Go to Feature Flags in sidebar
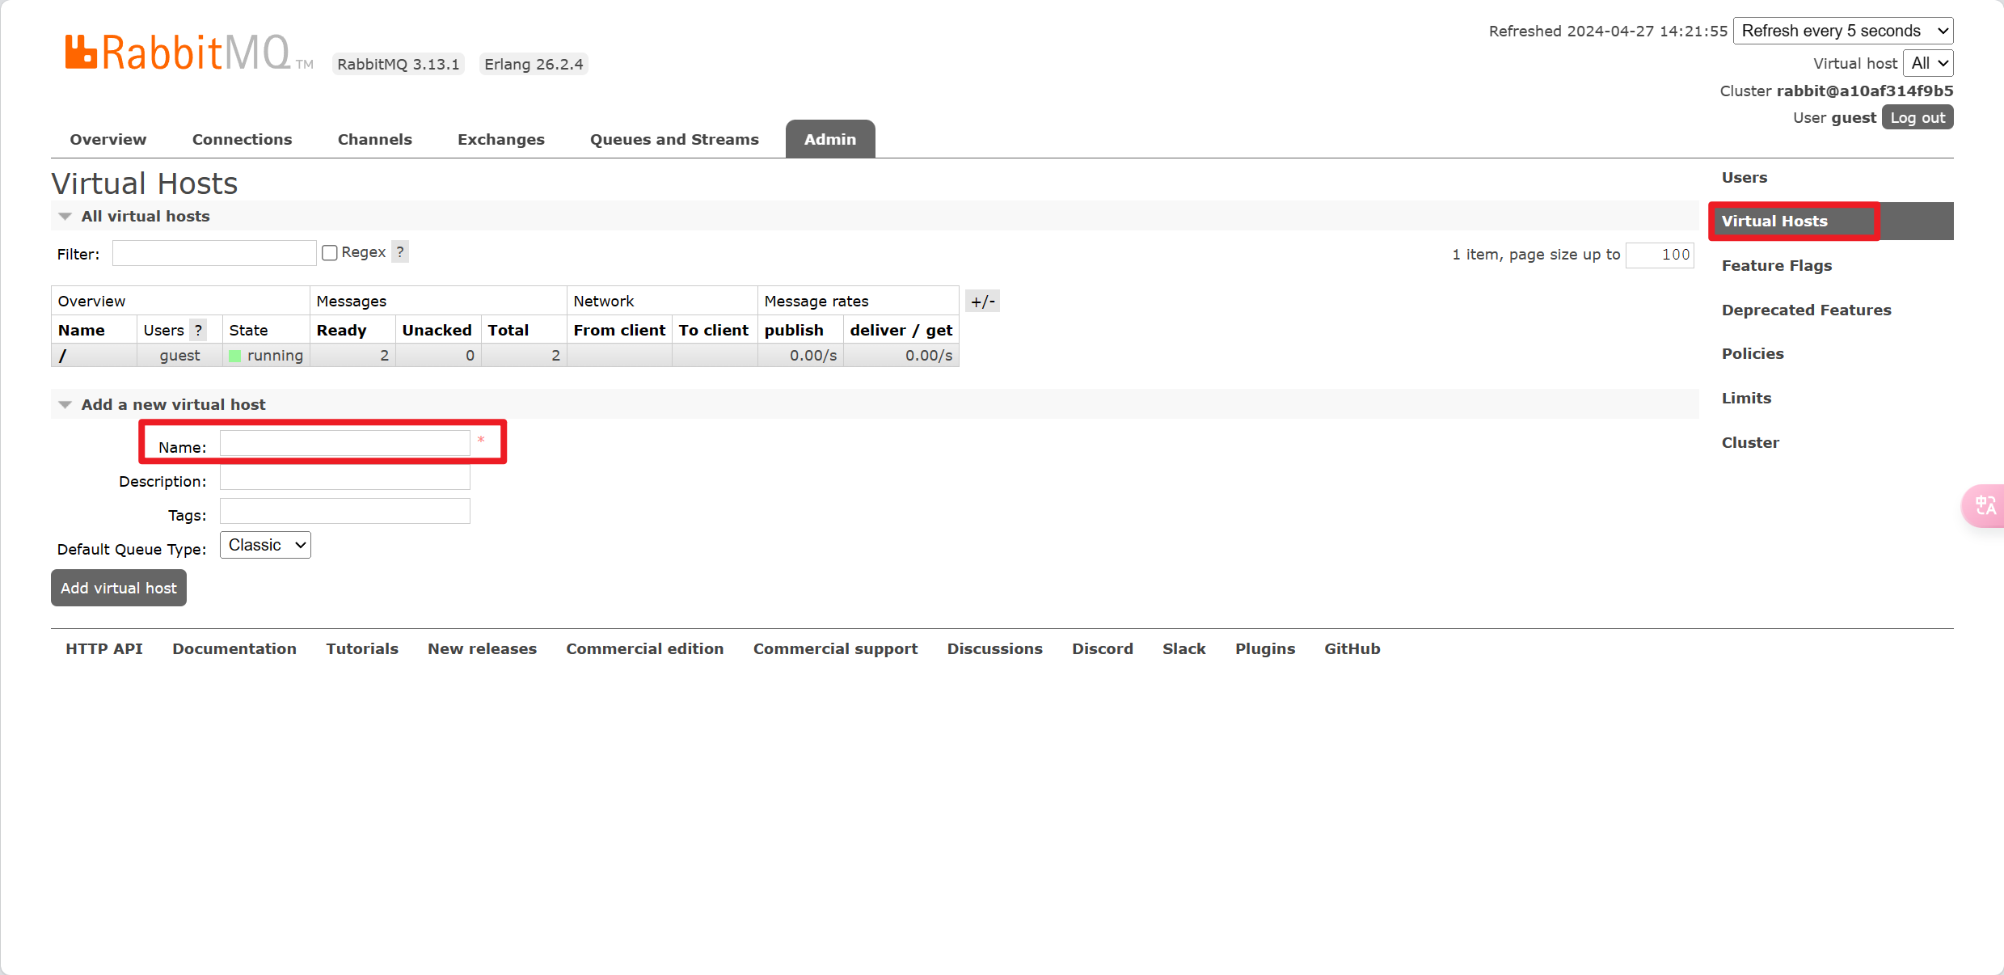 [x=1776, y=266]
